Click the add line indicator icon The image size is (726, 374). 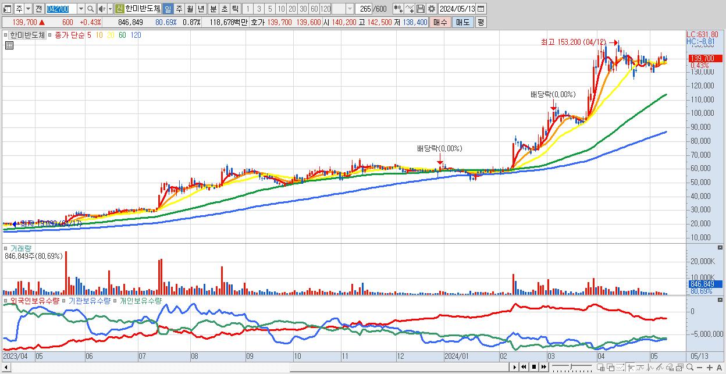410,9
